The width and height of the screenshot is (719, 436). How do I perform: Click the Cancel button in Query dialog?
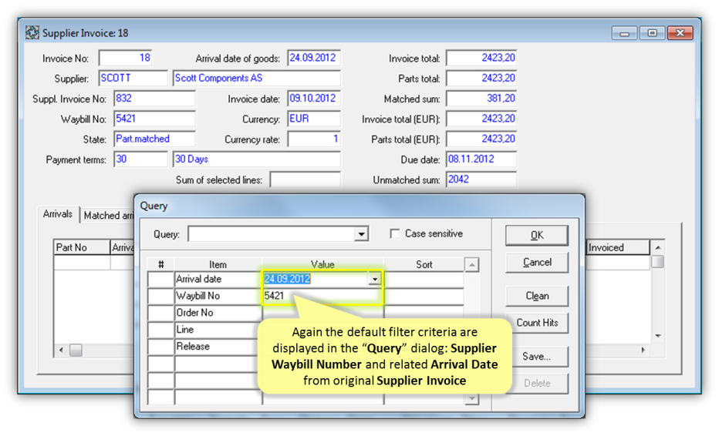(536, 263)
